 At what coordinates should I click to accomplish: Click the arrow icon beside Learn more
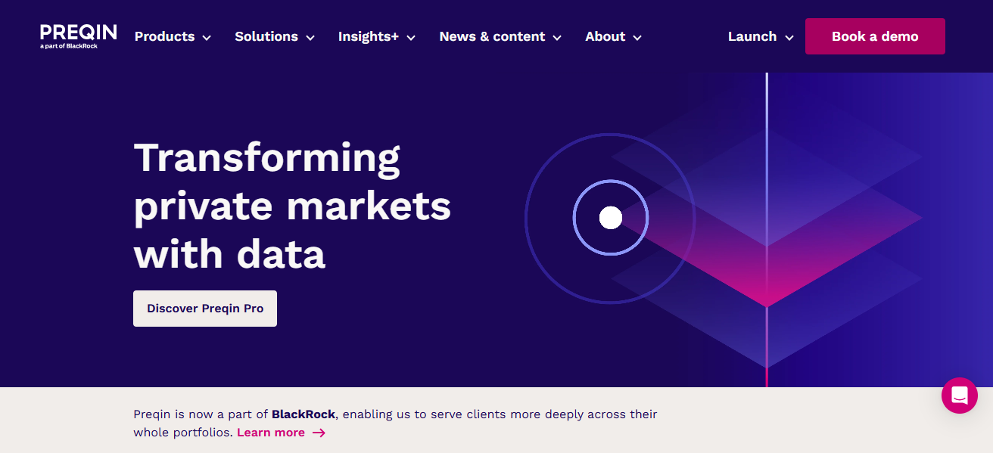pos(319,433)
